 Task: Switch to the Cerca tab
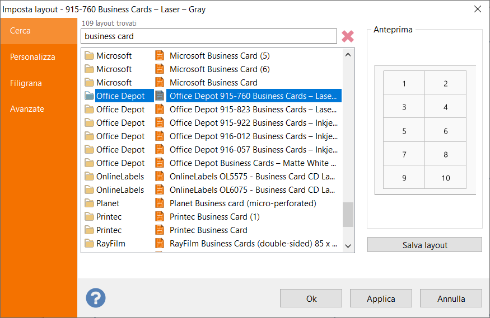tap(39, 31)
